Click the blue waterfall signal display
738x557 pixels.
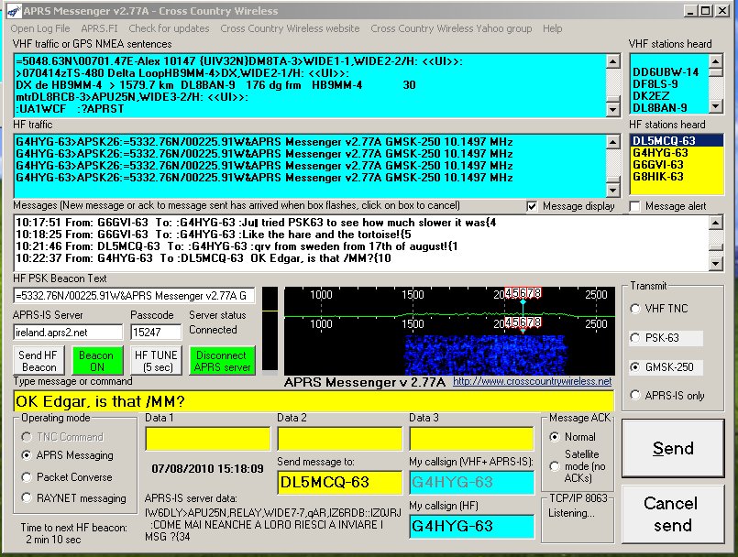coord(487,355)
